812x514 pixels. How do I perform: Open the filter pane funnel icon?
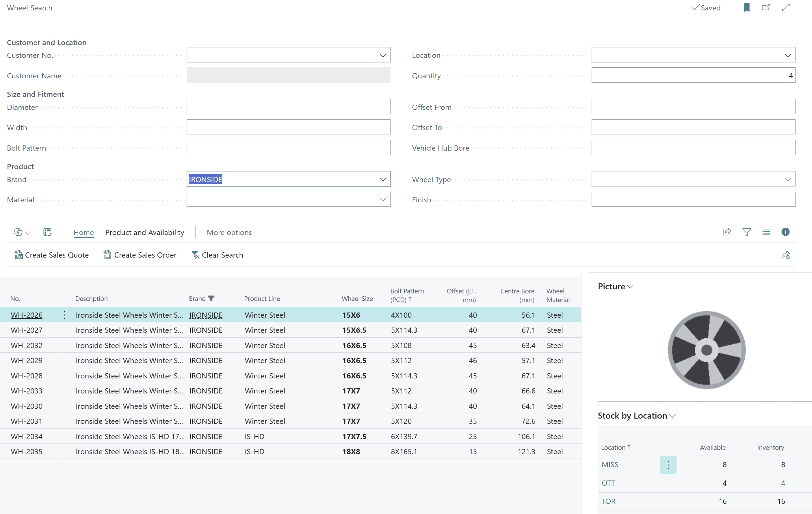[747, 232]
